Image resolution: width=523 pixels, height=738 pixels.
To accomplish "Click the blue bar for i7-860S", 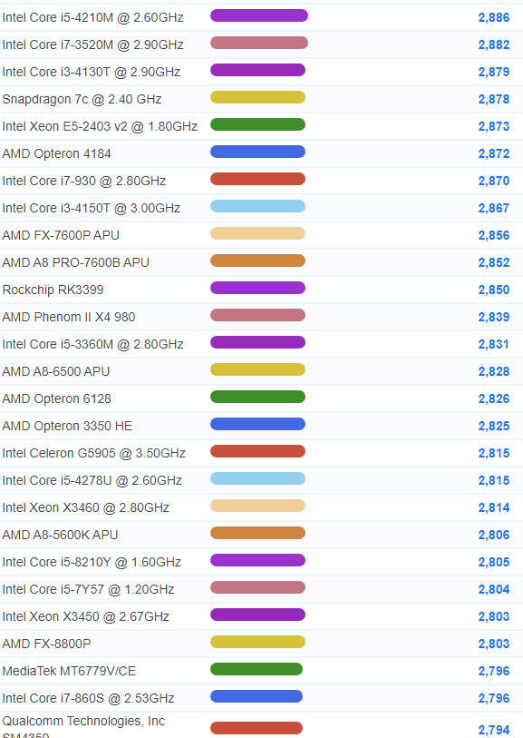I will click(x=257, y=697).
